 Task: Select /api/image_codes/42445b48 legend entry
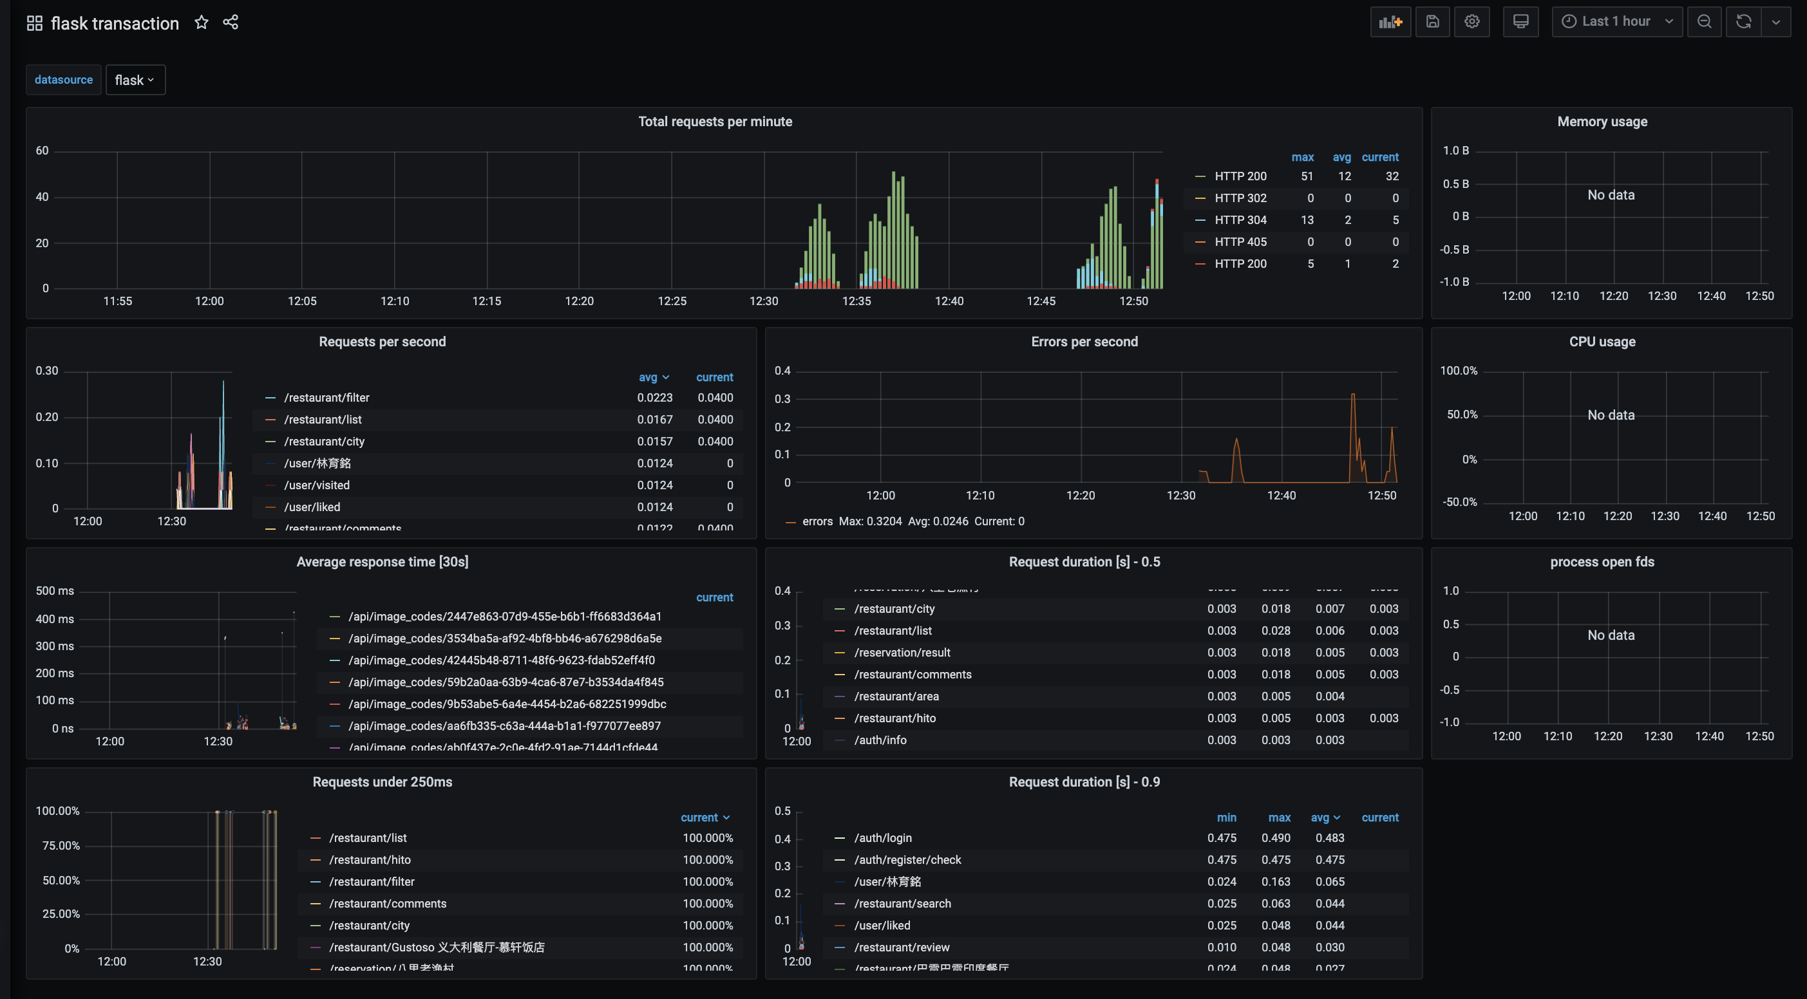point(502,660)
